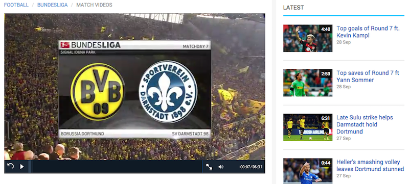
Task: Click the main video frame showing Bundesliga matchup
Action: click(x=134, y=87)
